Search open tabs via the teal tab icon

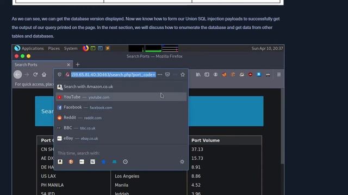[x=114, y=161]
